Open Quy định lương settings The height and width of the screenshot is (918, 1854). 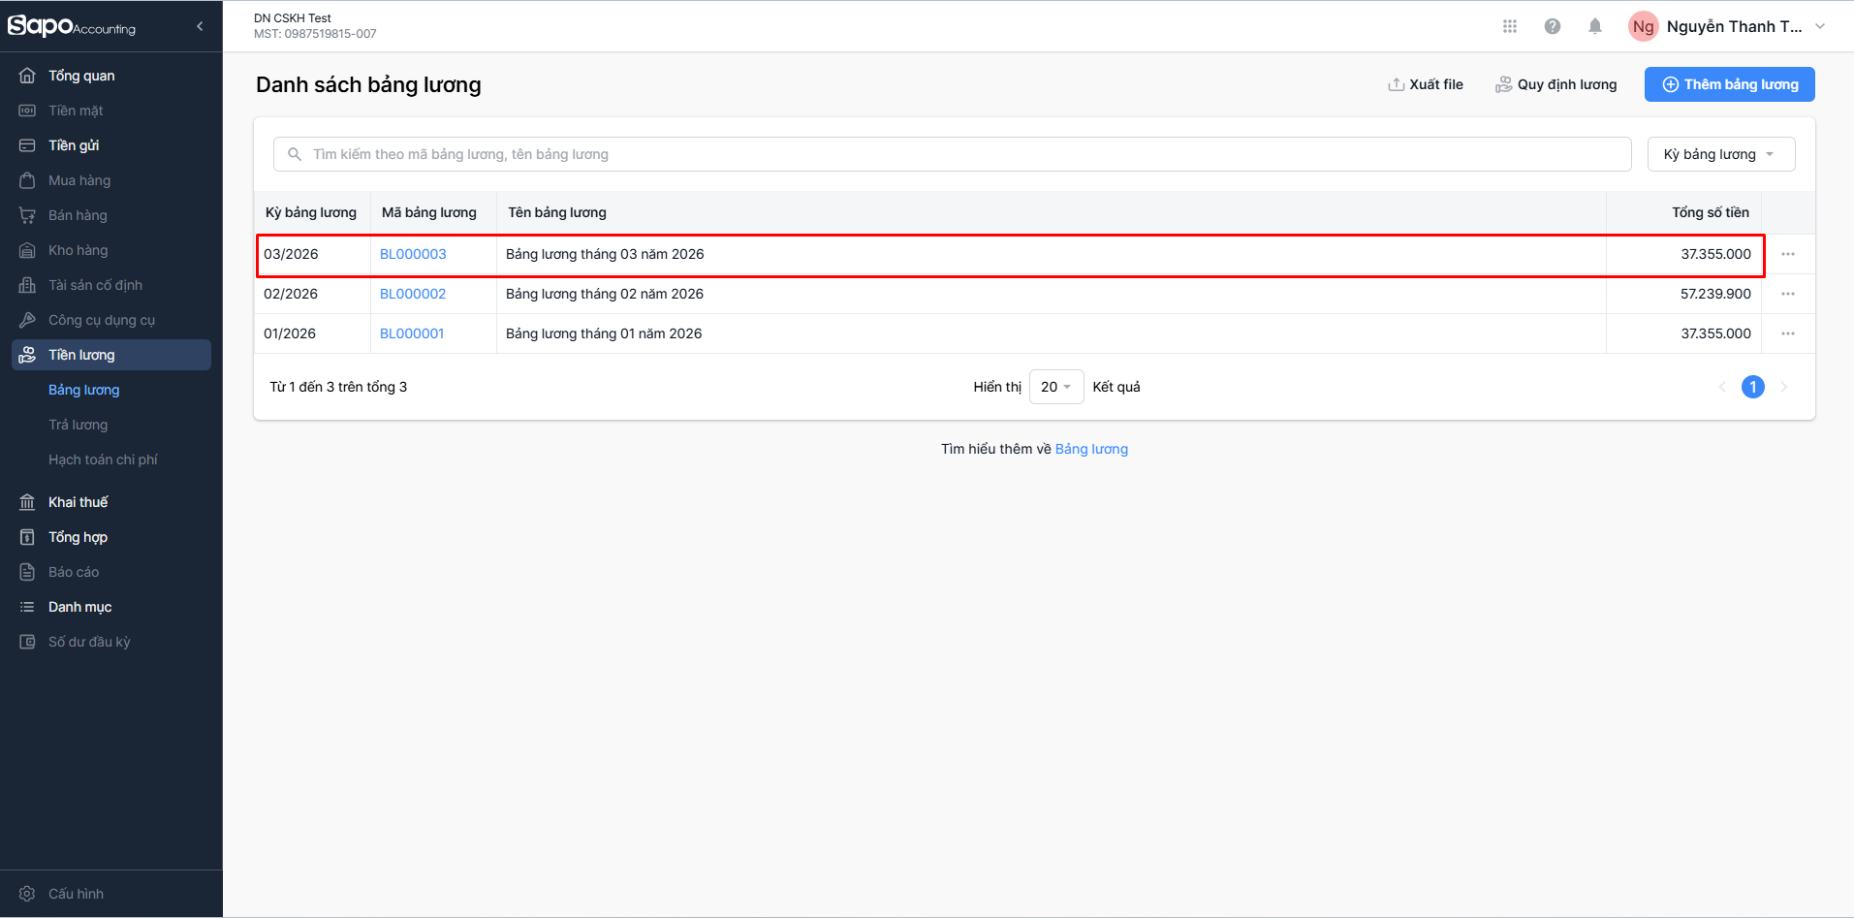1556,84
